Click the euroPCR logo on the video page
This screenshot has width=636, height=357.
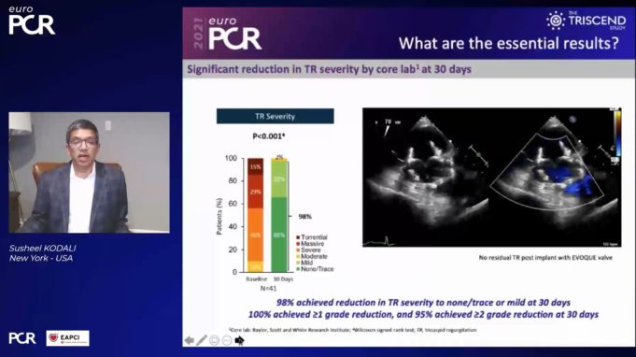(x=32, y=21)
